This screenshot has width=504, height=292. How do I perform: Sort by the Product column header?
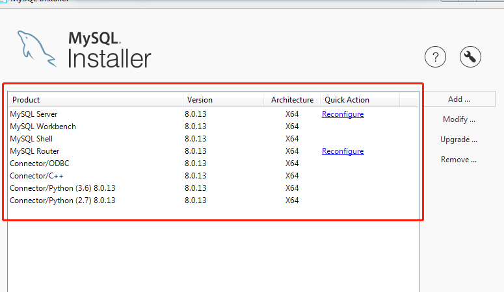click(x=96, y=100)
